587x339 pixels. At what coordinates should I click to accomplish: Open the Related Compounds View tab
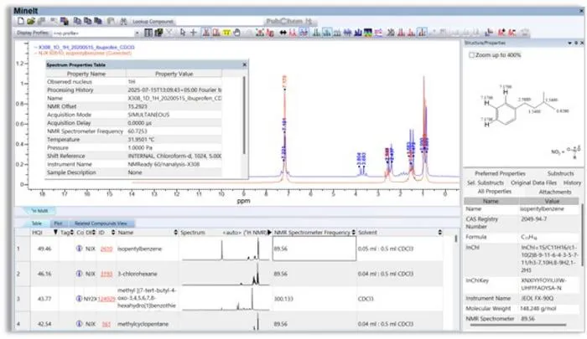point(101,223)
